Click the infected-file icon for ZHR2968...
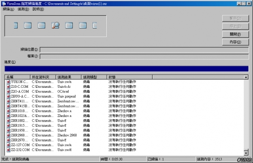Viewport: 253px width, 163px height. 8,135
